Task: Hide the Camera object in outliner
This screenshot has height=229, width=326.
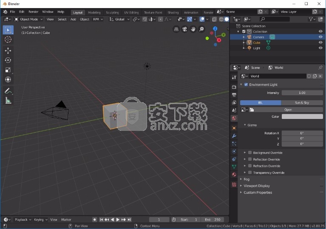Action: click(320, 37)
